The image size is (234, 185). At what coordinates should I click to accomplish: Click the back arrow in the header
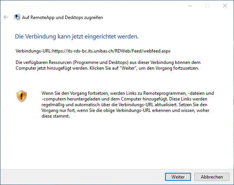[6, 17]
